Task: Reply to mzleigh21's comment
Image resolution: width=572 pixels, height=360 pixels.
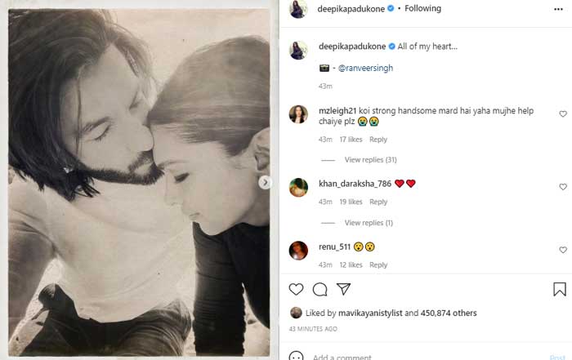Action: (378, 140)
